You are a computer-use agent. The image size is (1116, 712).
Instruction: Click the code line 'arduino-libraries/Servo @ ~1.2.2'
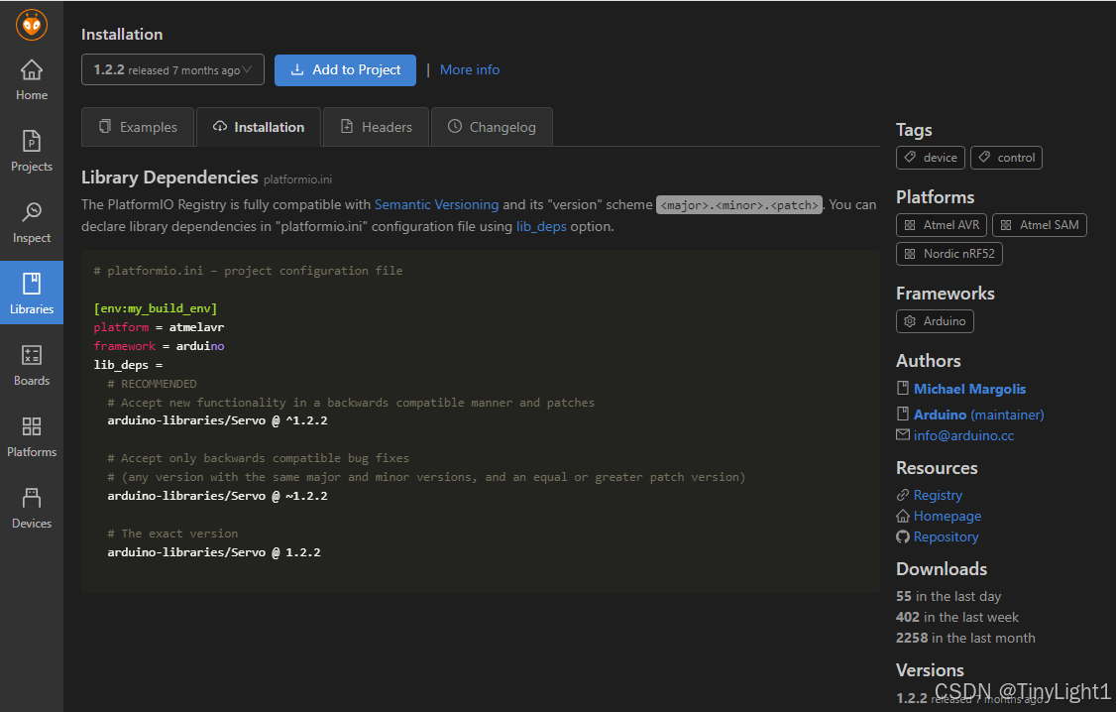(x=217, y=496)
